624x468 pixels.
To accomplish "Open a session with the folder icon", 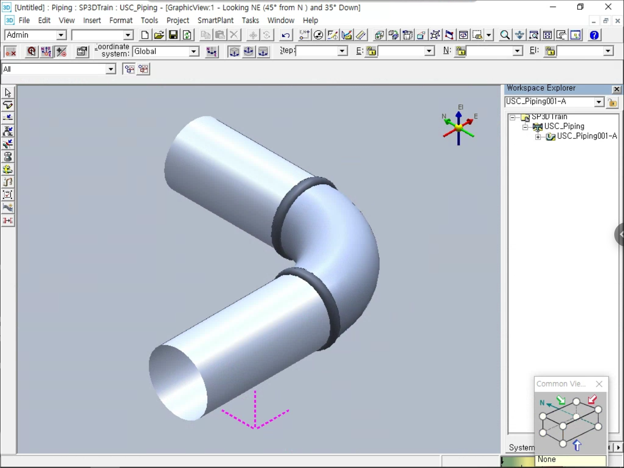I will [159, 35].
